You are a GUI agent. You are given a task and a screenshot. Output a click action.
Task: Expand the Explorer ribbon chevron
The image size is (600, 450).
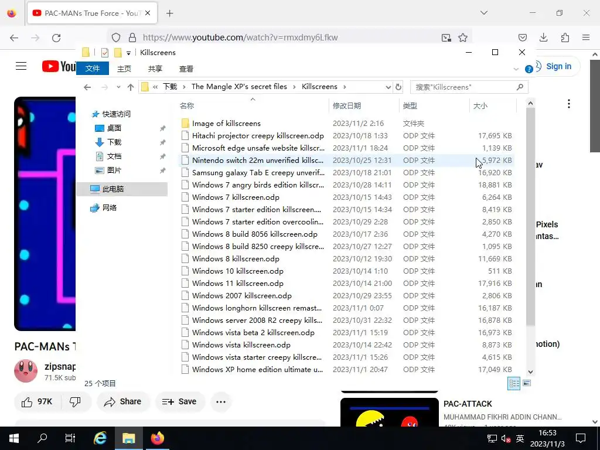(516, 69)
